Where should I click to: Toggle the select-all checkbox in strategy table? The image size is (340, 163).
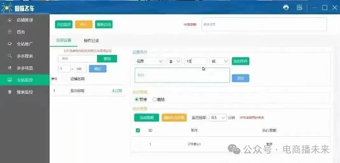coord(138,130)
